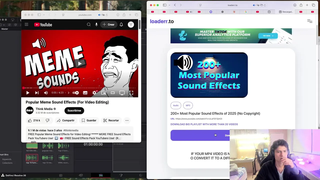320x180 pixels.
Task: Mute tab audio in loaderr.to address bar
Action: coord(254,5)
